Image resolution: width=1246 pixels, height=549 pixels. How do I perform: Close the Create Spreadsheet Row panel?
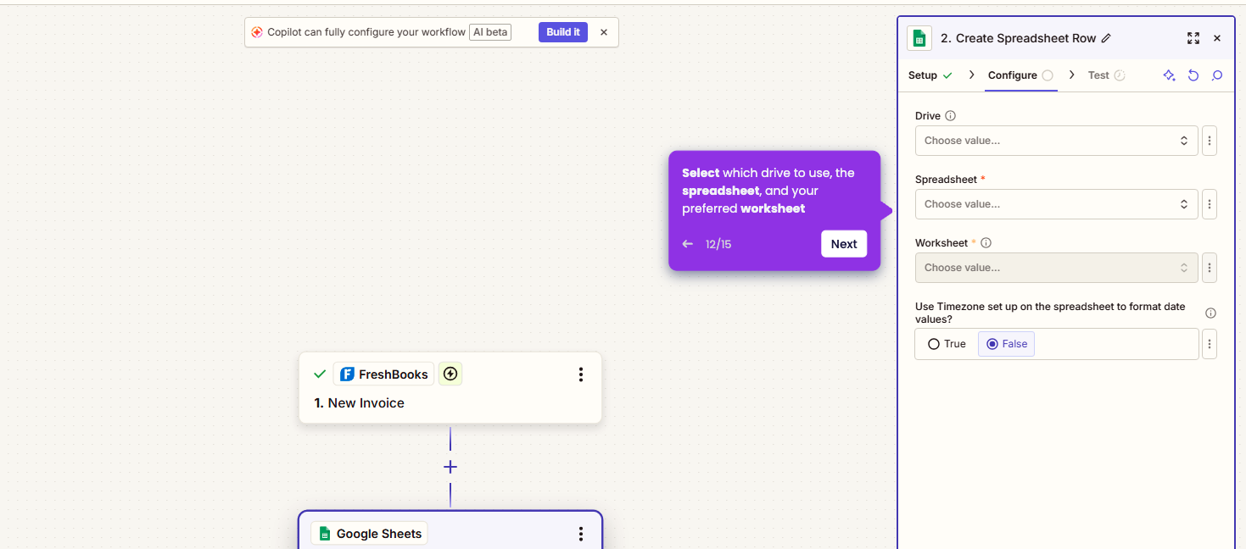pyautogui.click(x=1217, y=38)
